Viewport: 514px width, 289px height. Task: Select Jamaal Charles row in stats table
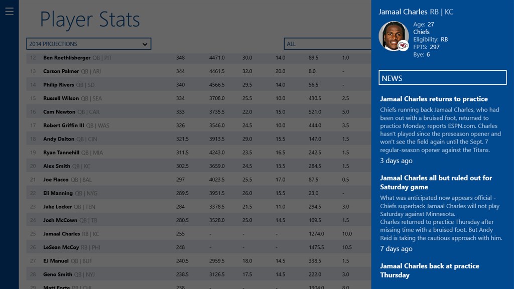click(199, 234)
